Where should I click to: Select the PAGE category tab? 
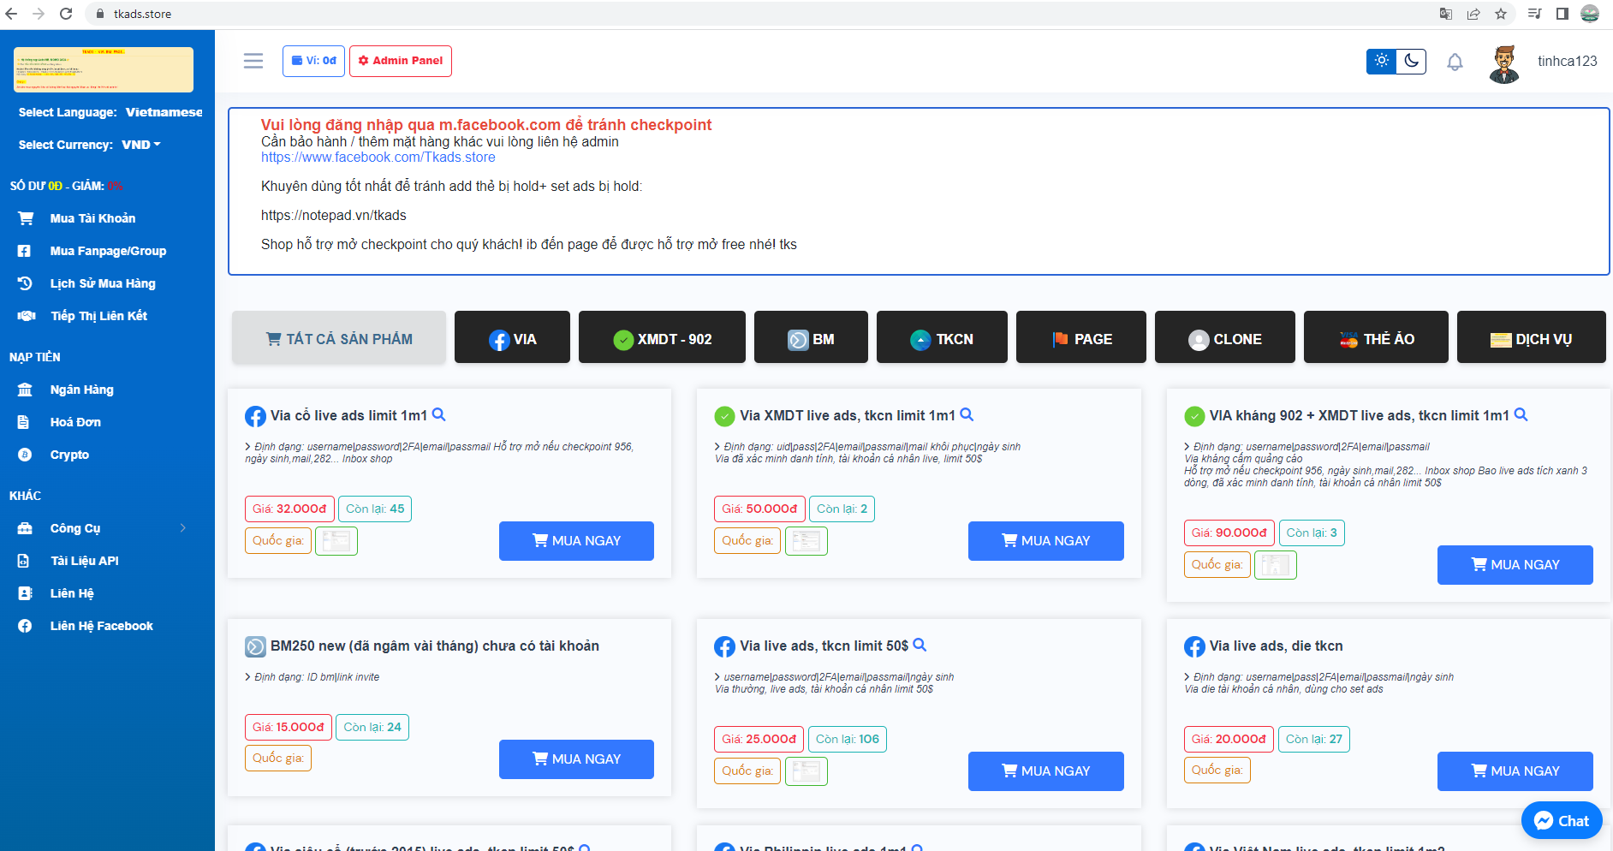1081,337
